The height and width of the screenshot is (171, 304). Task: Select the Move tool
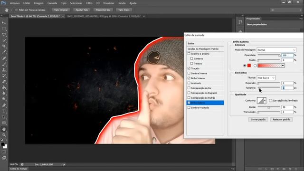pyautogui.click(x=4, y=23)
